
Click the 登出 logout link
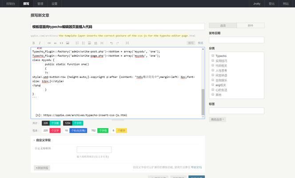271,4
